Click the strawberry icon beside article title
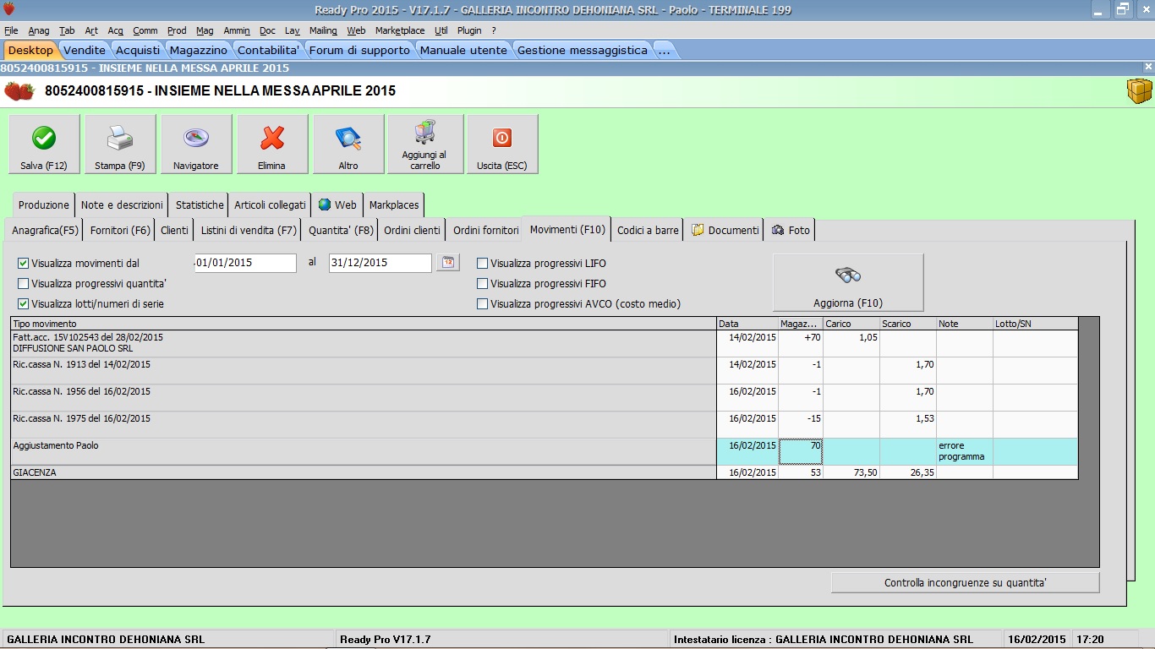 (19, 91)
